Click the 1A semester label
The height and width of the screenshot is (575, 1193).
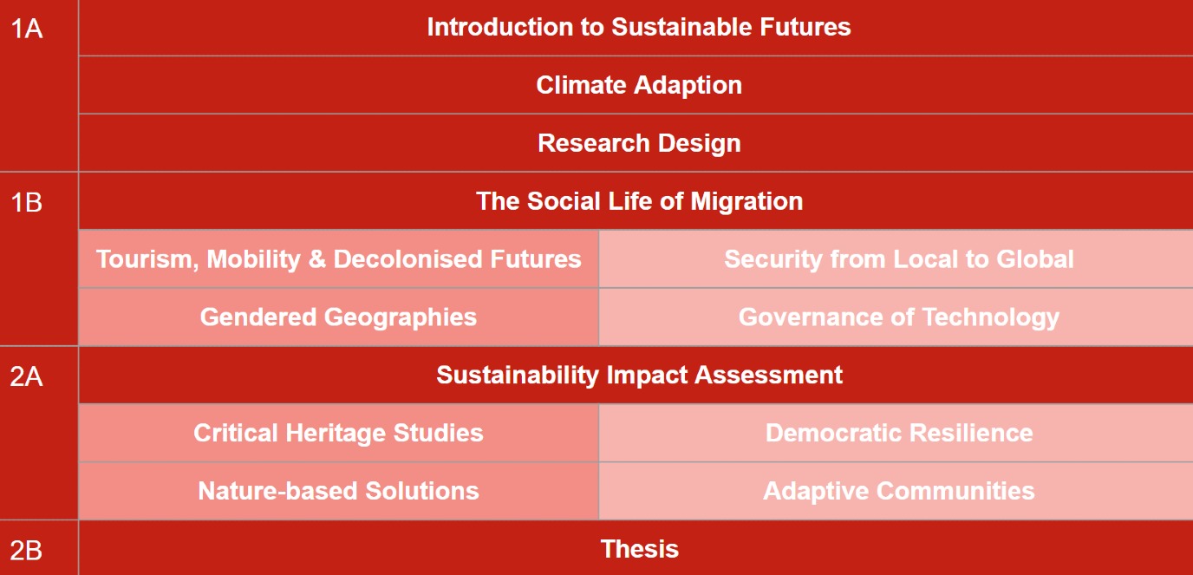[26, 29]
